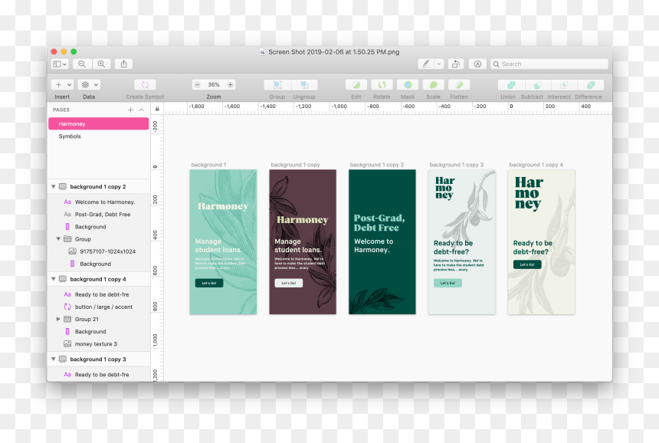
Task: Click the Ungroup tool icon
Action: (304, 85)
